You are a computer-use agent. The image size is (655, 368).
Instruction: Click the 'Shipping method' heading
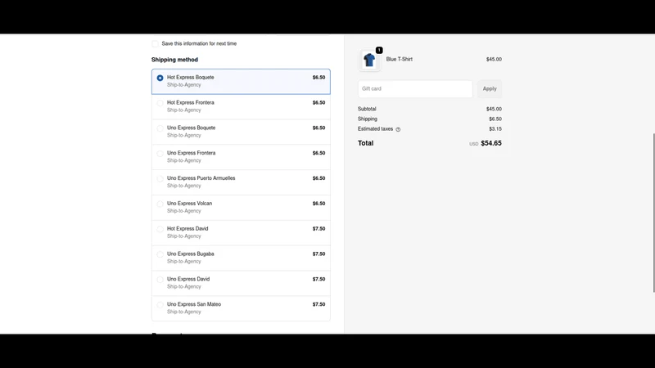point(174,60)
